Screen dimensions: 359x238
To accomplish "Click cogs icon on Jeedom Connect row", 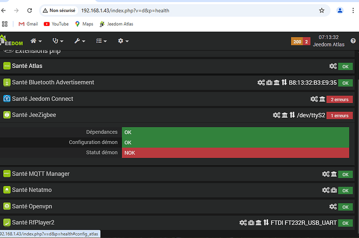I will click(314, 99).
